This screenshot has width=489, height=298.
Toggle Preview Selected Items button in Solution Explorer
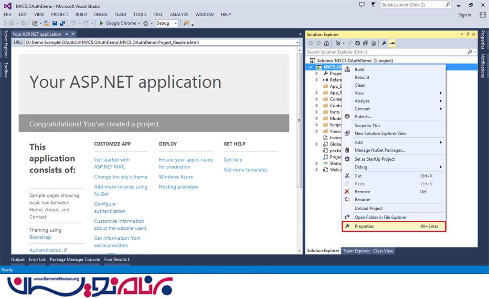[392, 43]
